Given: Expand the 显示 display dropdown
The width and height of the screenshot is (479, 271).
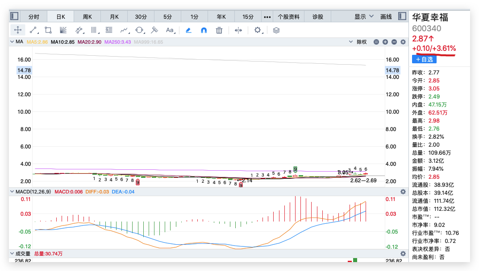Looking at the screenshot, I should 364,16.
